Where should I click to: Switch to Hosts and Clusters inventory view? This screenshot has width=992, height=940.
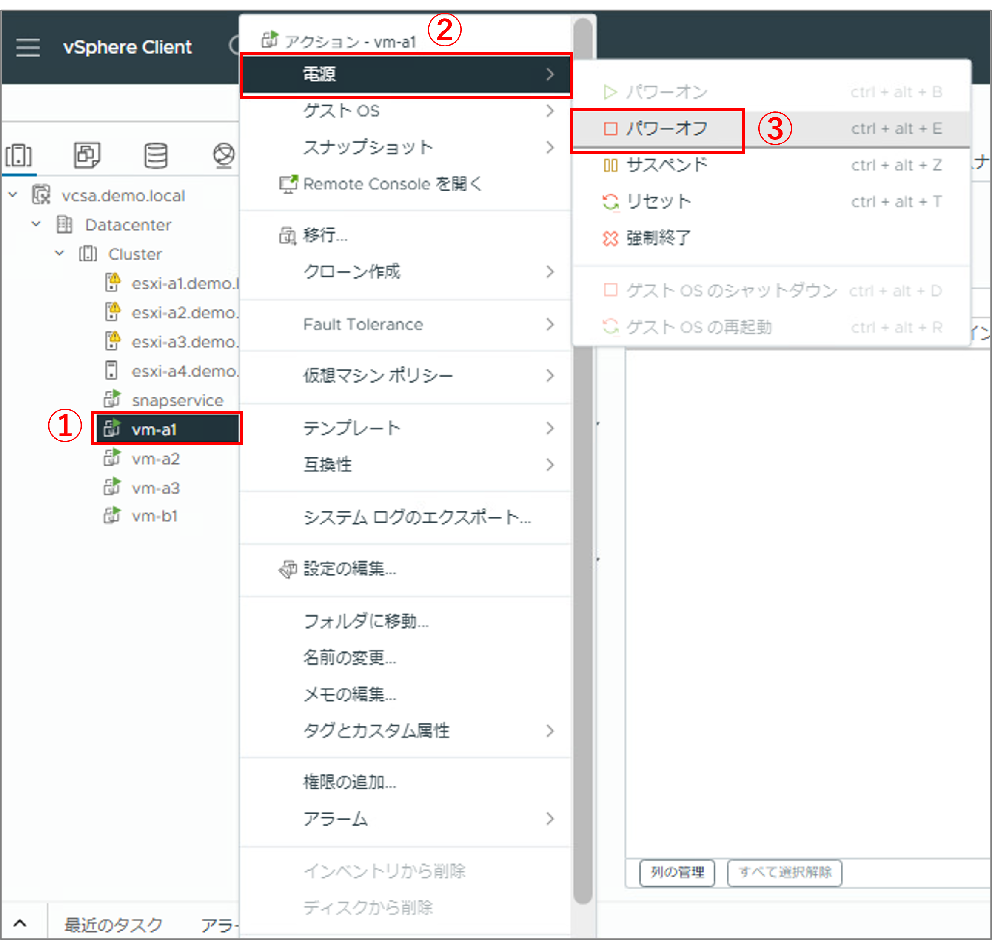click(19, 155)
